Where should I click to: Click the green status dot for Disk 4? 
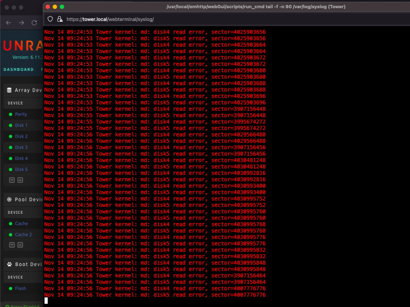[x=11, y=159]
